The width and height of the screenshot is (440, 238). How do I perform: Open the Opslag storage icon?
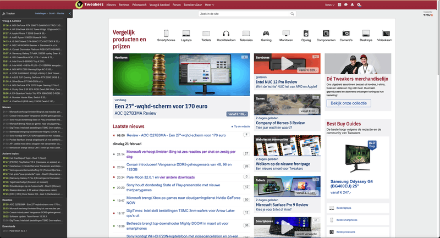306,34
